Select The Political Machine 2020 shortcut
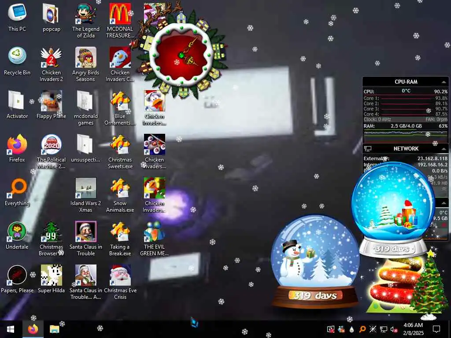Viewport: 451px width, 338px height. (x=51, y=151)
